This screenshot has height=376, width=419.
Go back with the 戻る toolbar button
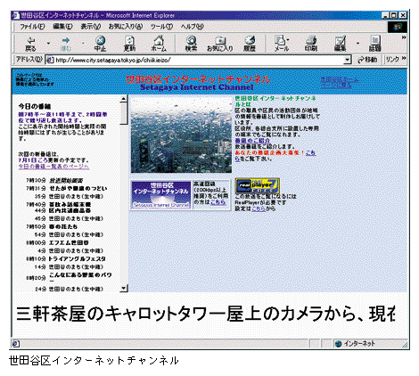coord(30,44)
